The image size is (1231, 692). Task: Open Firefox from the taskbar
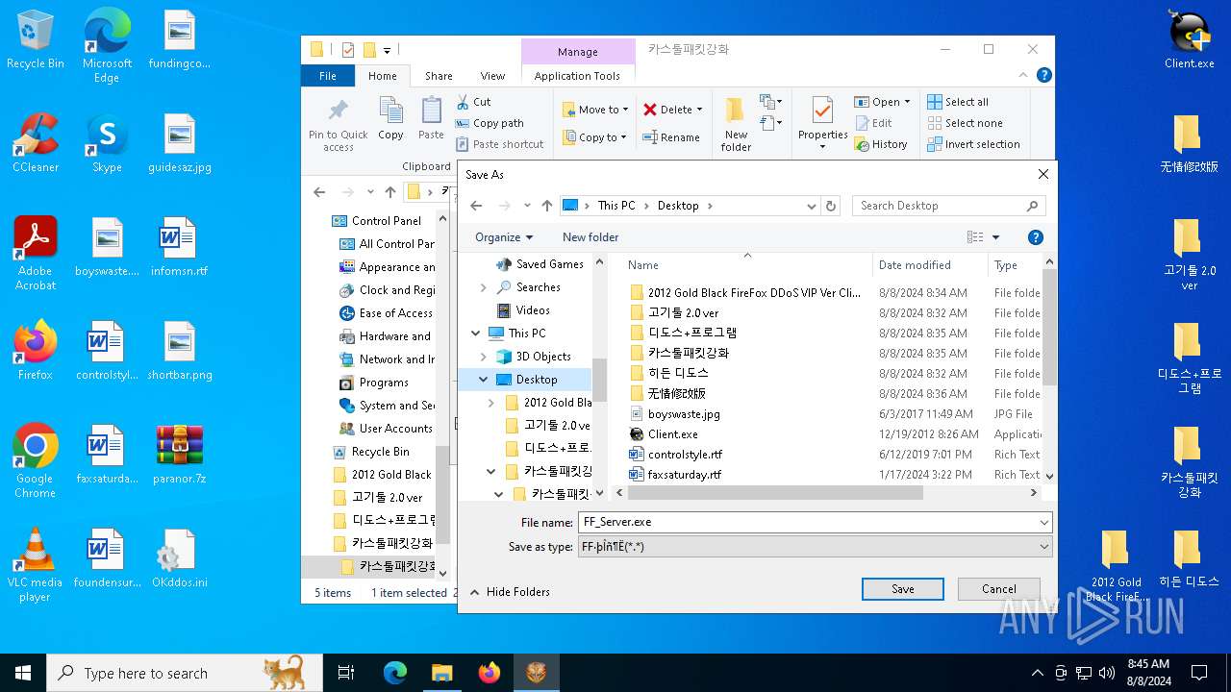click(490, 673)
